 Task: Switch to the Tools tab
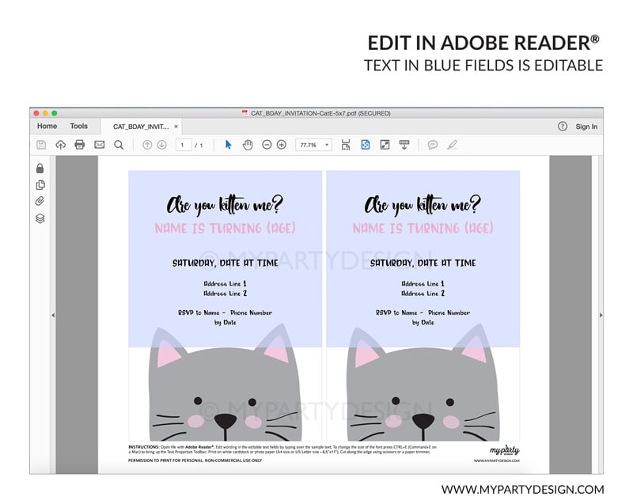(x=78, y=126)
